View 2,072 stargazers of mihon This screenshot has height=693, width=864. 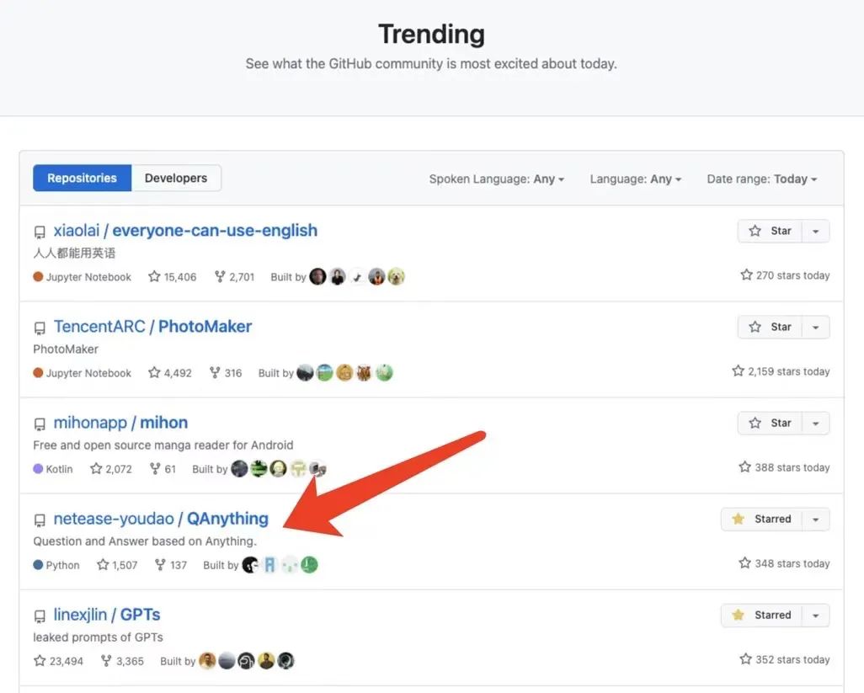point(111,469)
